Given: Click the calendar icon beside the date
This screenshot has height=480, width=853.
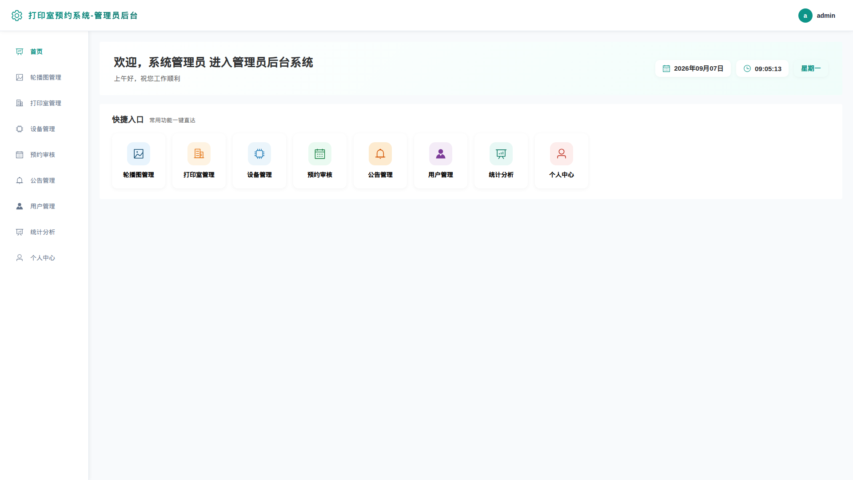Looking at the screenshot, I should (x=666, y=68).
